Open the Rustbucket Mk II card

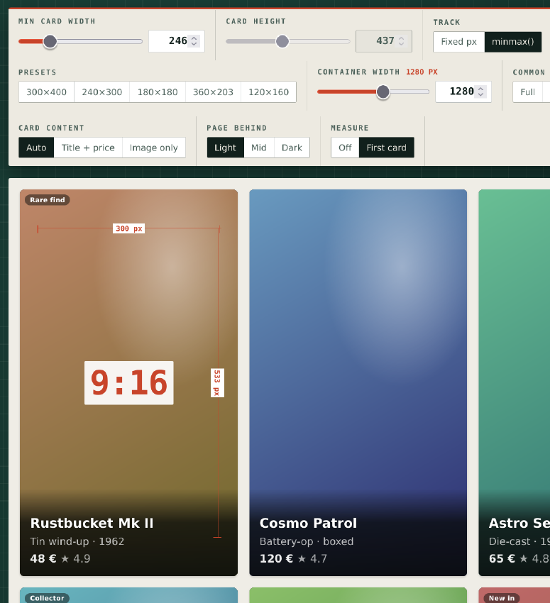tap(129, 382)
